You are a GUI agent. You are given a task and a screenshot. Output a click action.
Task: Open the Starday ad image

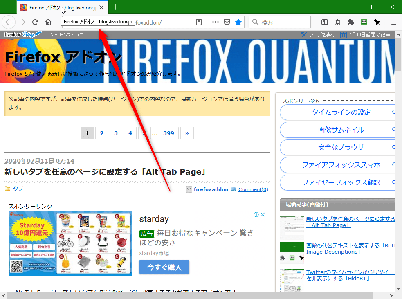click(x=70, y=243)
